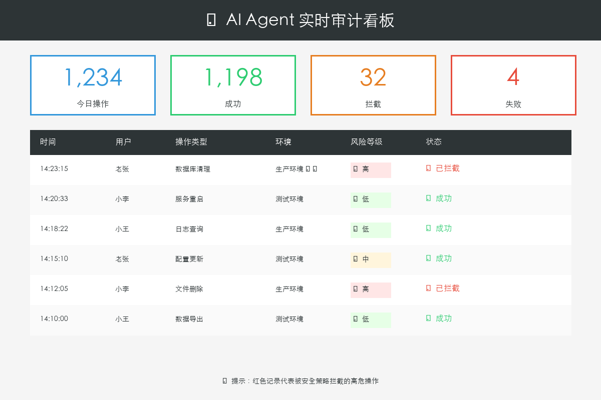This screenshot has height=400, width=601.
Task: Click user 小李 in the 文件删除 row
Action: (x=122, y=289)
